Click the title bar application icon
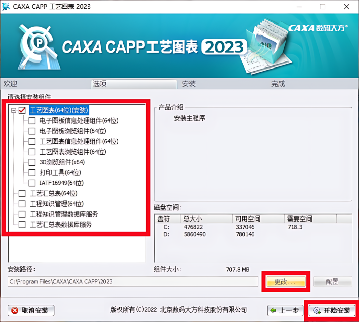 6,7
